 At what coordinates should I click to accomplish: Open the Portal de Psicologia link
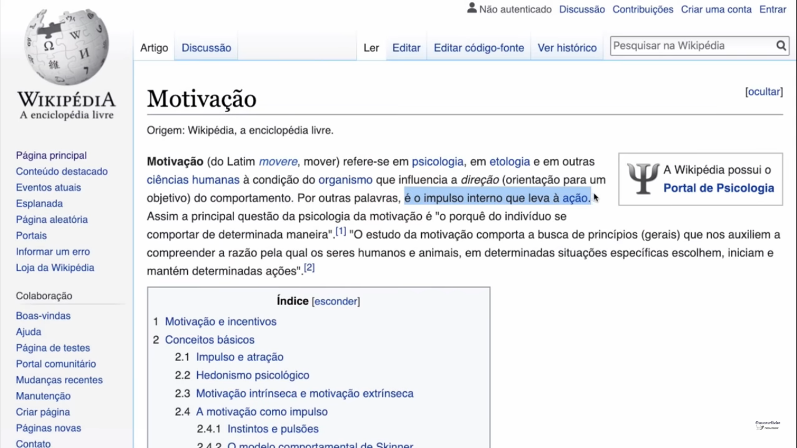[718, 188]
